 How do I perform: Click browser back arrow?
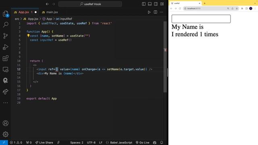pos(171,8)
